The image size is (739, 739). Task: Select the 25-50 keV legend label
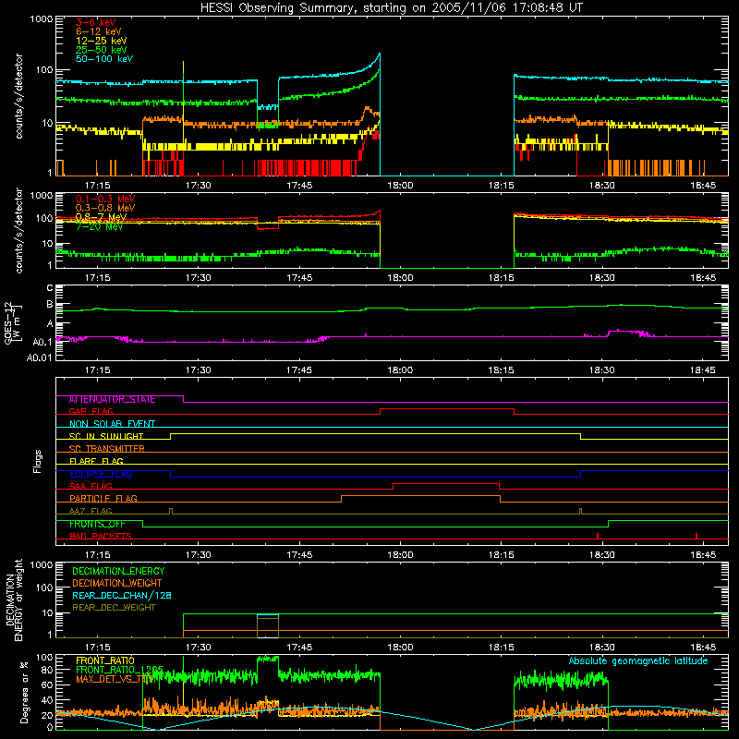click(101, 50)
